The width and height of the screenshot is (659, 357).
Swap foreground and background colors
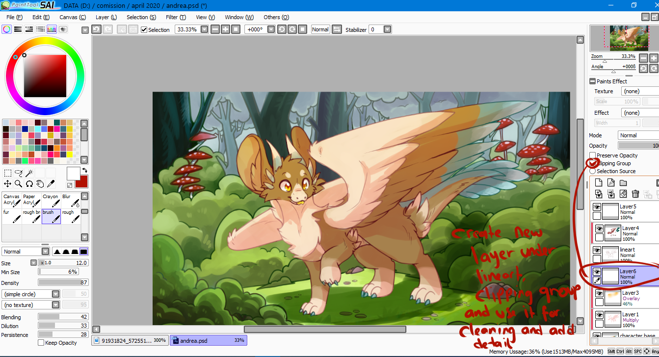(84, 170)
